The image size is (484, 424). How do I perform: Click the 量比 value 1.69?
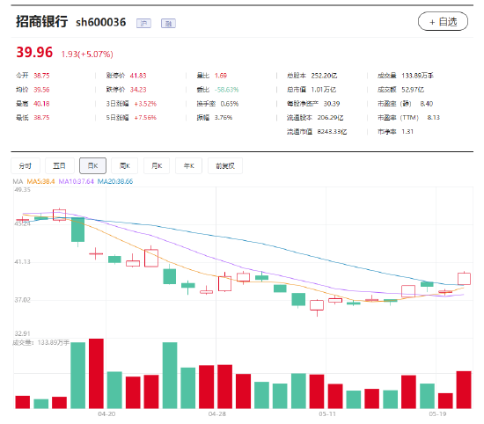221,76
